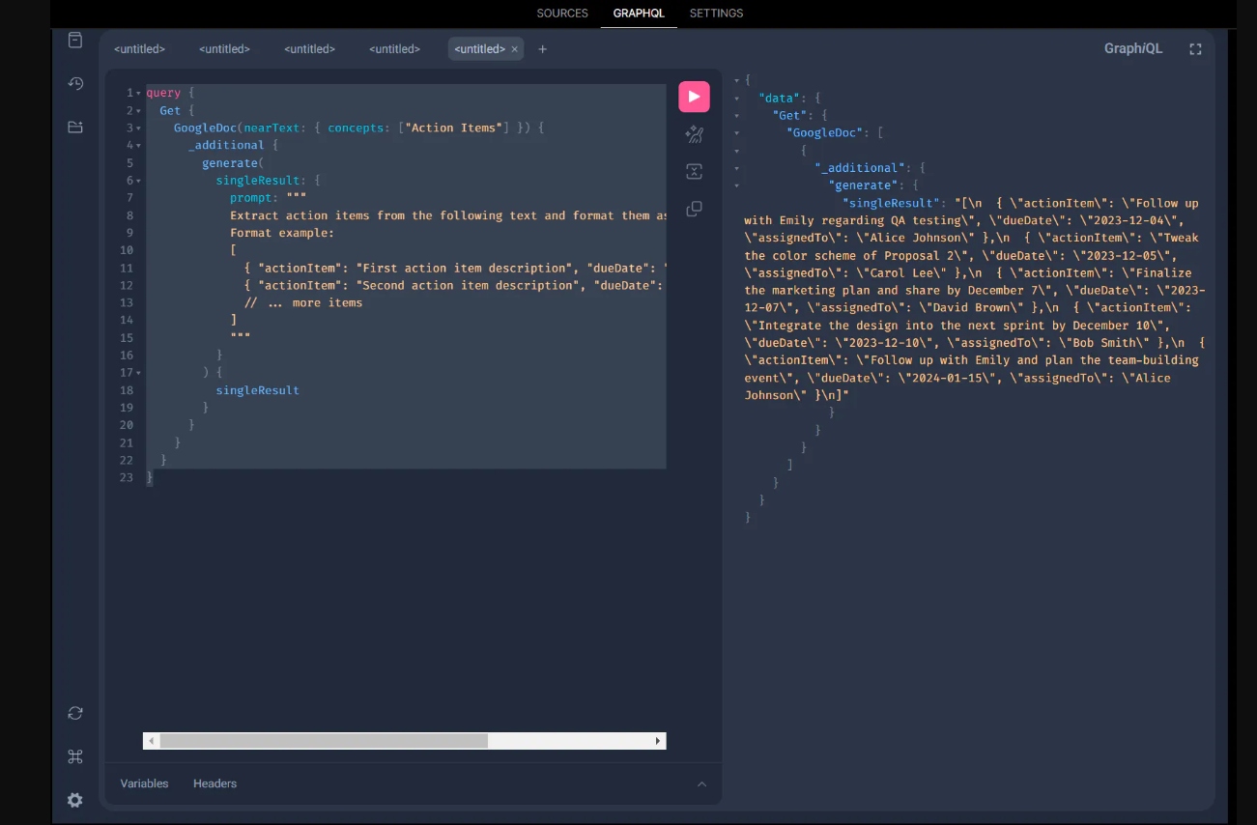
Task: Add a new query tab
Action: [542, 49]
